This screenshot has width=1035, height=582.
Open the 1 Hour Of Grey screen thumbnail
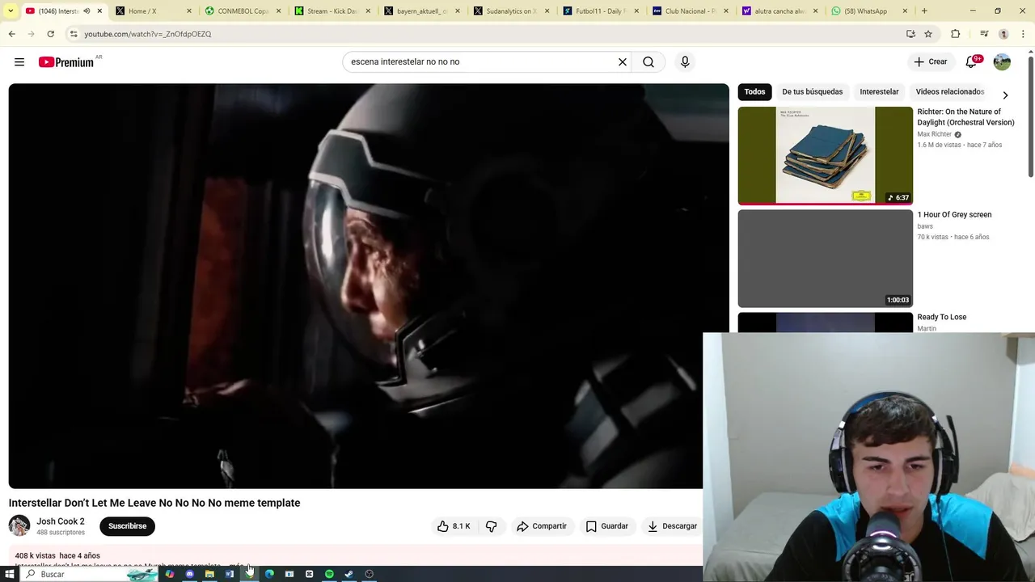[x=825, y=259]
